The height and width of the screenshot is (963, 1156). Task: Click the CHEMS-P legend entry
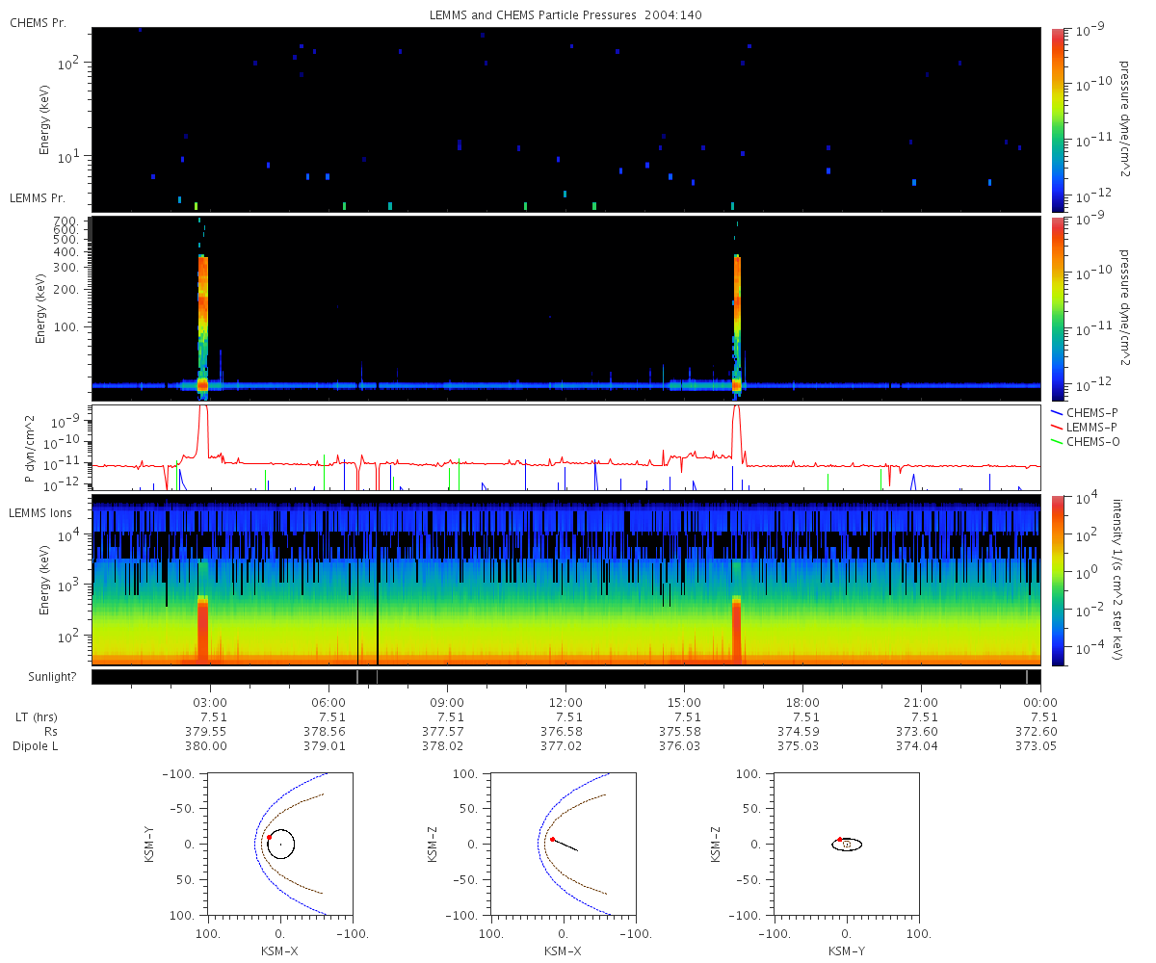point(1092,412)
